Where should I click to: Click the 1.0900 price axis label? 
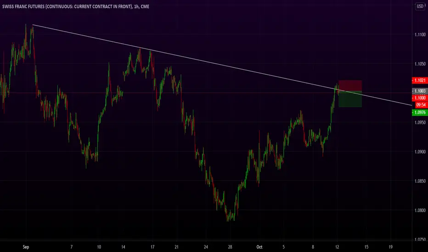(420, 152)
